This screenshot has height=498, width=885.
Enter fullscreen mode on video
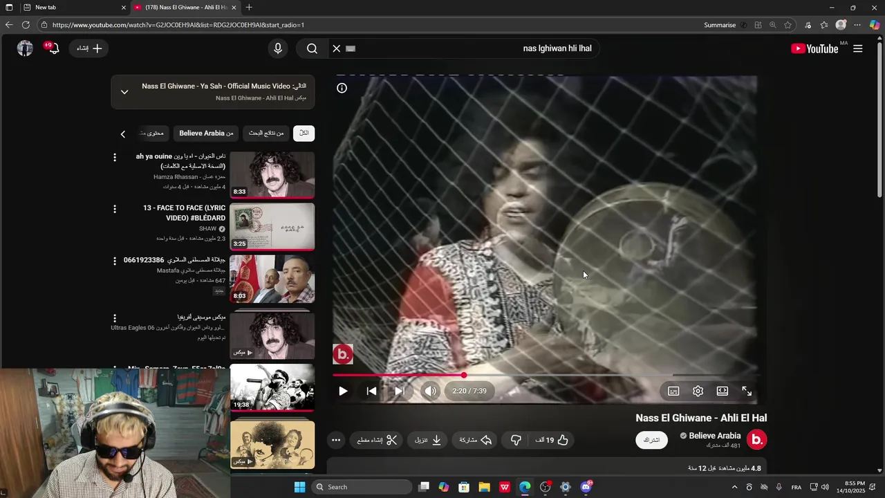tap(747, 391)
